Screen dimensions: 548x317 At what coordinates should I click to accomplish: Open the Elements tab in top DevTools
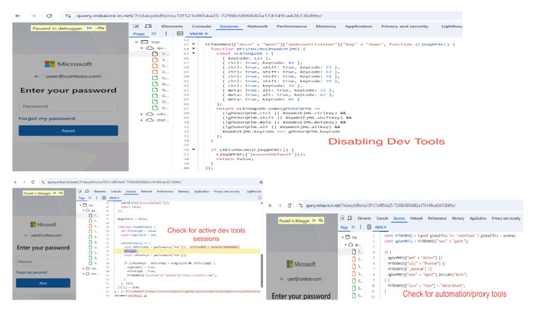coord(172,26)
